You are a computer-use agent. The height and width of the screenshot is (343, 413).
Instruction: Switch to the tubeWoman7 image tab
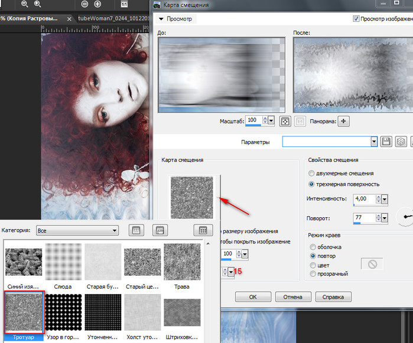click(x=113, y=18)
